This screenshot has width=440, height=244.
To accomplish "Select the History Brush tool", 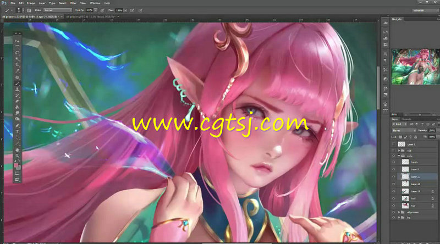I will pos(18,96).
